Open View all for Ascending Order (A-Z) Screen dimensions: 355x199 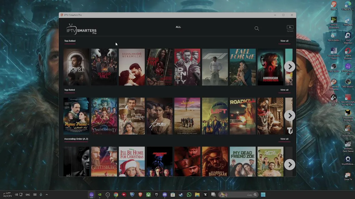pos(284,139)
